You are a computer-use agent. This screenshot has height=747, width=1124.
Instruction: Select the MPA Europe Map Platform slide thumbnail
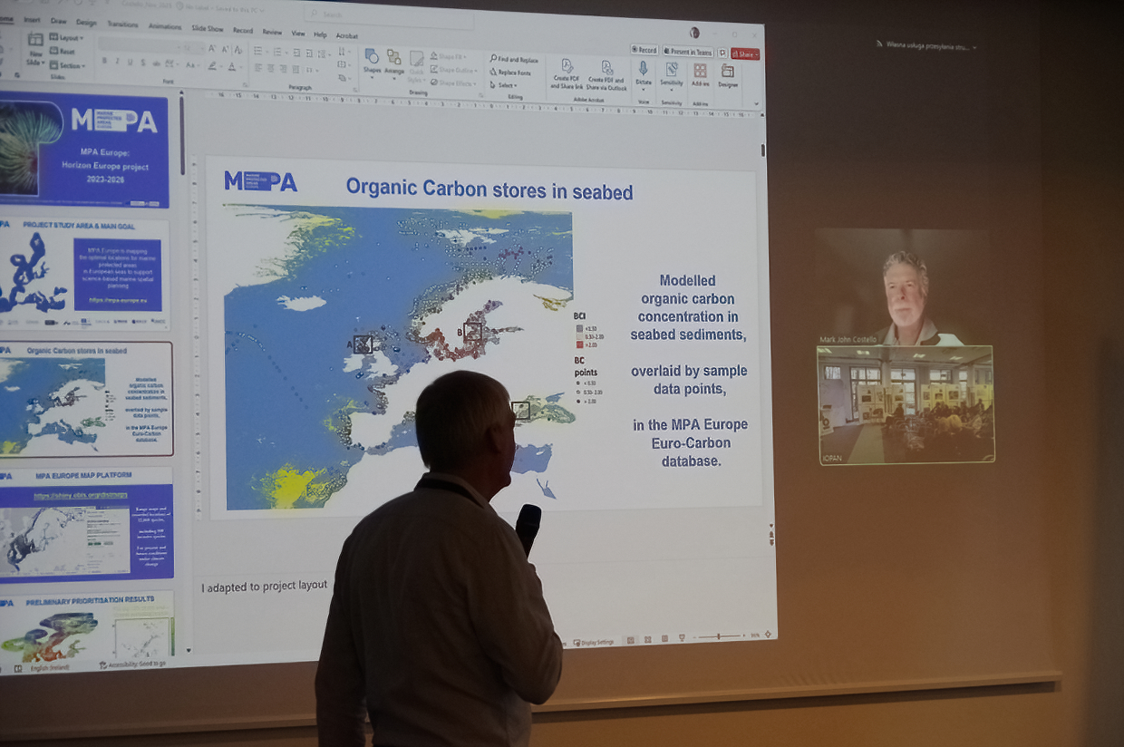point(86,524)
